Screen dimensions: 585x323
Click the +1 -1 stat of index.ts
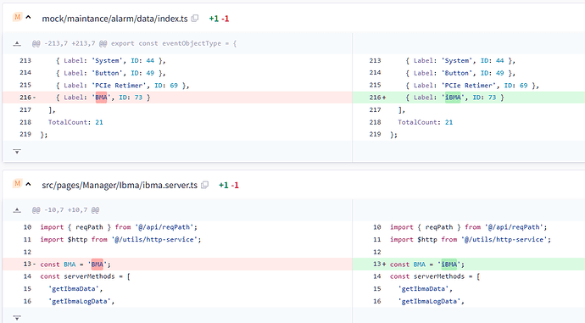point(219,19)
